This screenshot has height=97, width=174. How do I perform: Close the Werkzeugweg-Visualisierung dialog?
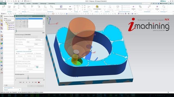[x=44, y=16]
